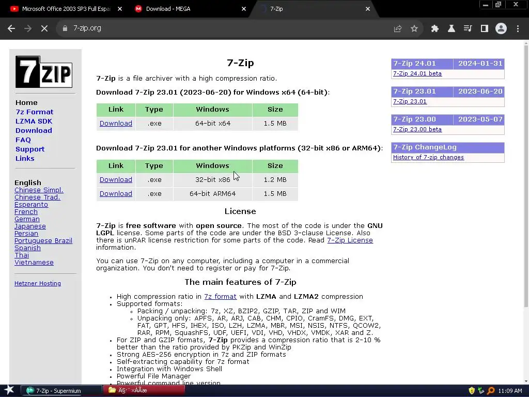Click the green network tray icon

point(481,391)
